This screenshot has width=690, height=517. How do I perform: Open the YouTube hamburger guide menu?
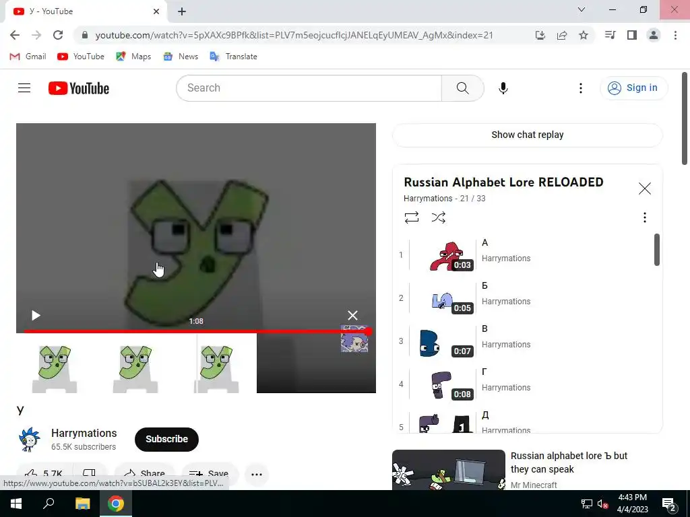24,88
